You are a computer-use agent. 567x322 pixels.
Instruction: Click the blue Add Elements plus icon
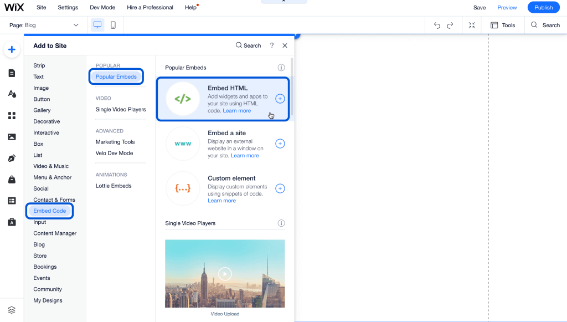[x=12, y=50]
